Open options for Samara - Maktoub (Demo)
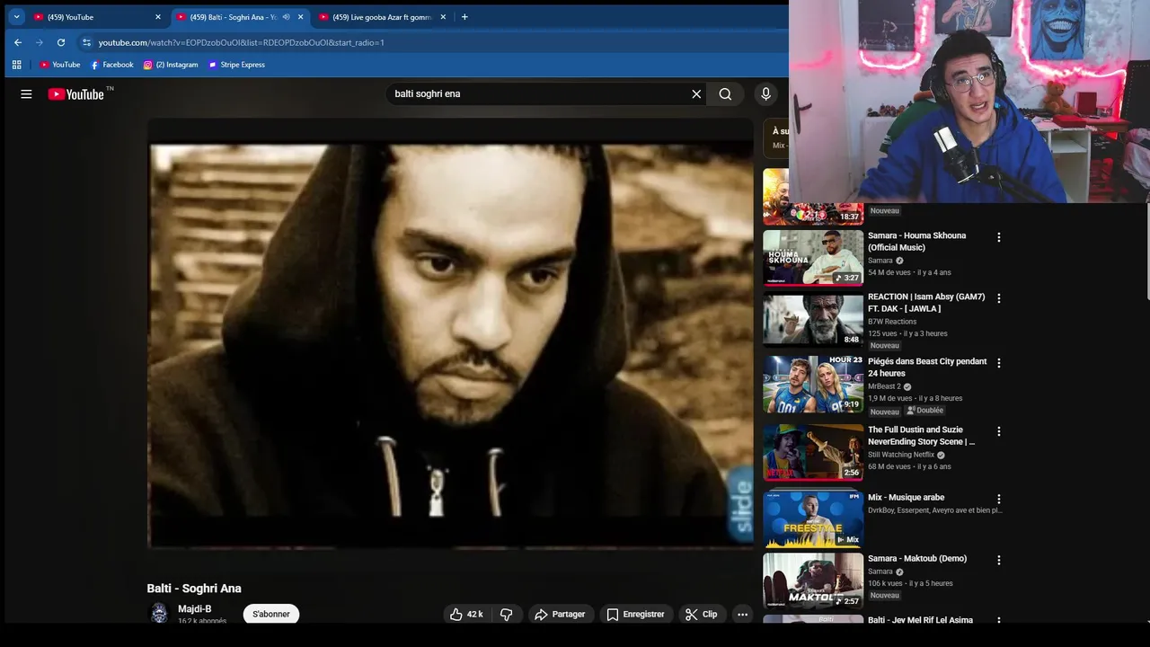 pyautogui.click(x=998, y=560)
